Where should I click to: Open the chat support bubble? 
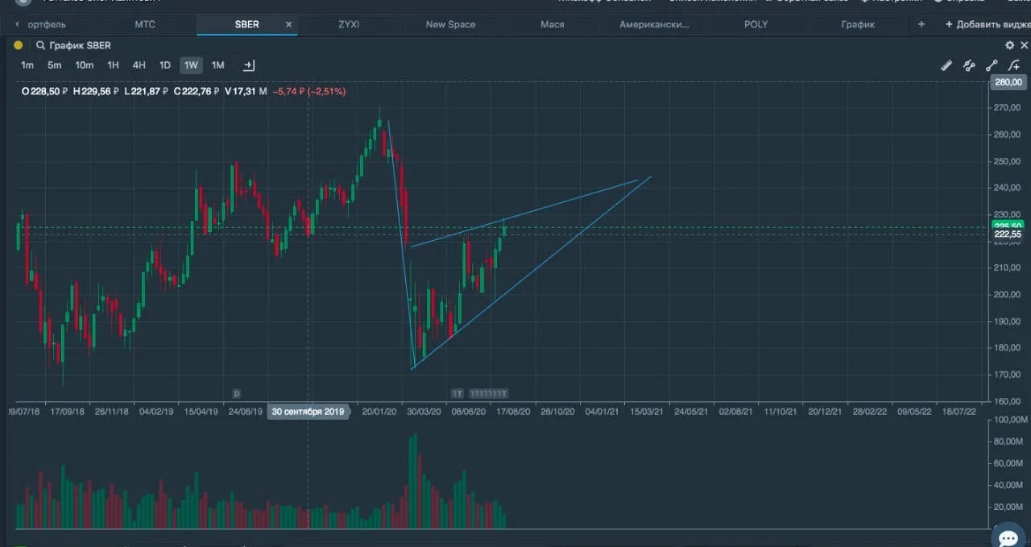[x=1008, y=538]
